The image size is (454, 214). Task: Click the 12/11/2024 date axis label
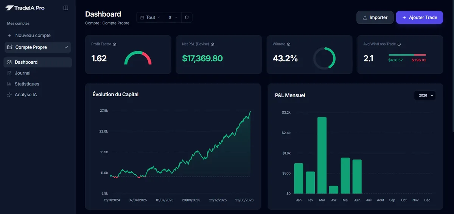112,200
